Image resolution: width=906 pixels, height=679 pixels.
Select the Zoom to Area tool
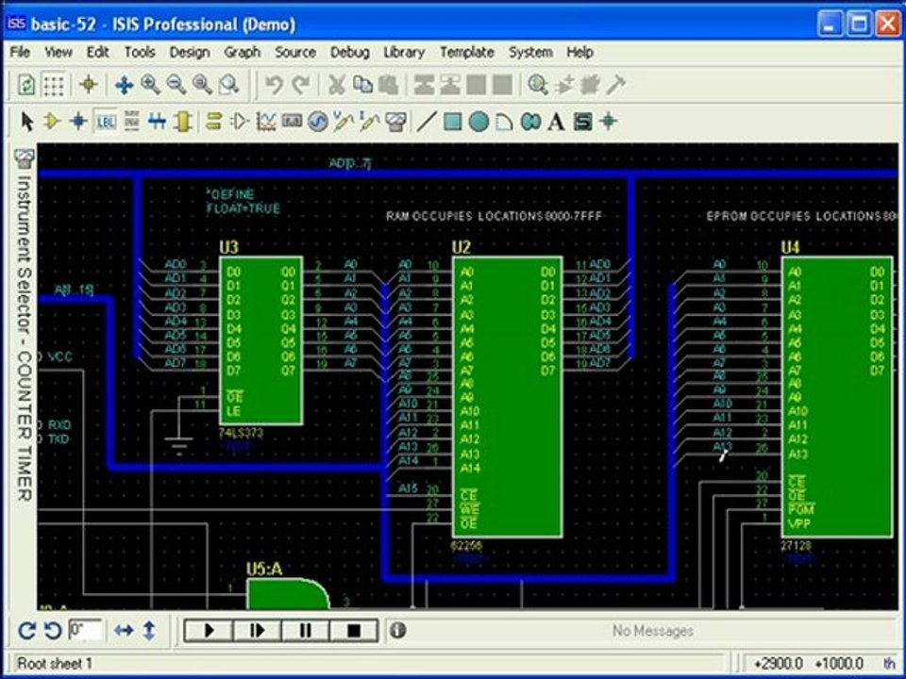pyautogui.click(x=228, y=85)
